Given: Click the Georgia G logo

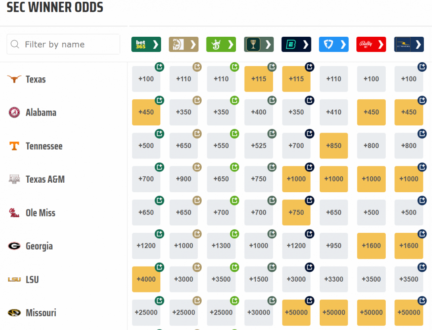Looking at the screenshot, I should click(14, 246).
